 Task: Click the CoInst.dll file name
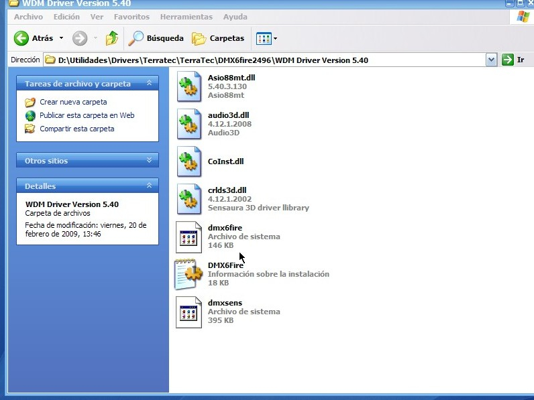click(x=225, y=161)
